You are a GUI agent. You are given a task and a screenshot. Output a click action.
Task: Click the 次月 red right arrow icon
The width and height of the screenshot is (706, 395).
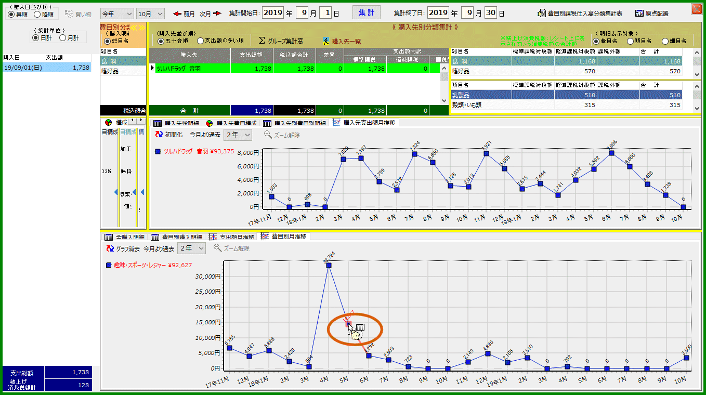click(x=217, y=14)
